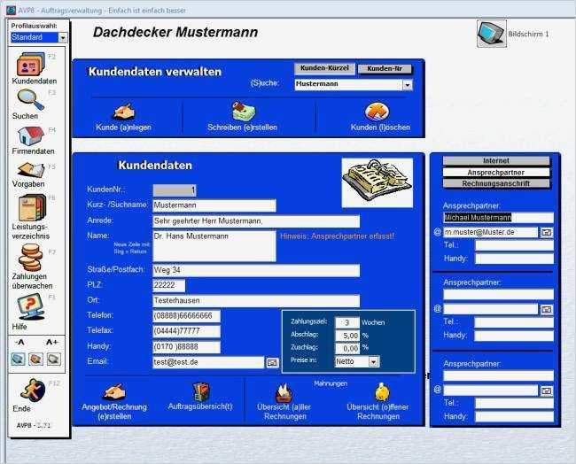The image size is (576, 464).
Task: Decrease font size with -A
Action: coord(19,342)
